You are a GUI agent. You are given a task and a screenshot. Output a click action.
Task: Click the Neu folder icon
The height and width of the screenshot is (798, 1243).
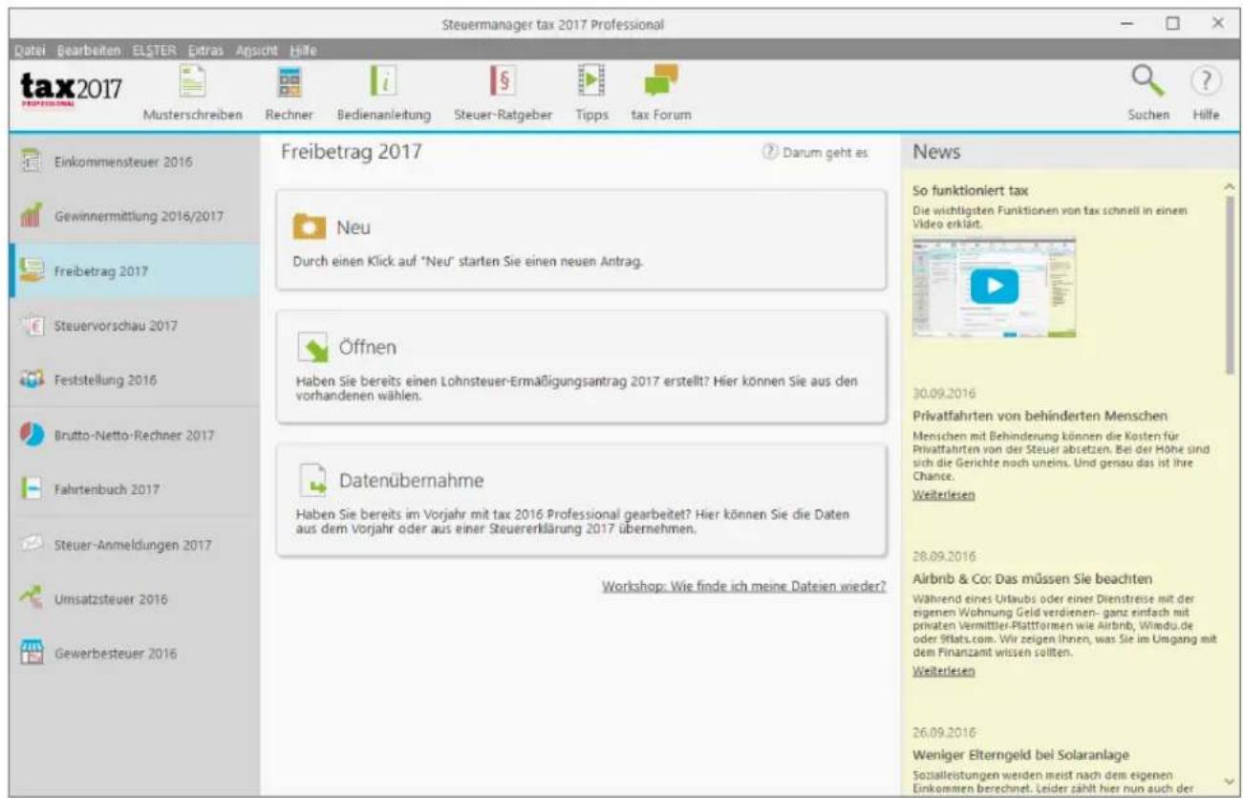click(310, 227)
